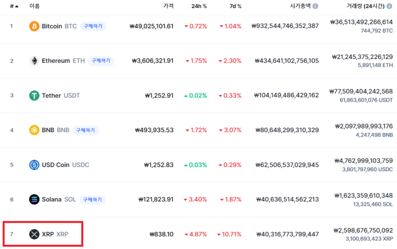Open the BNB name link
Viewport: 397px width, 249px height.
[x=48, y=130]
